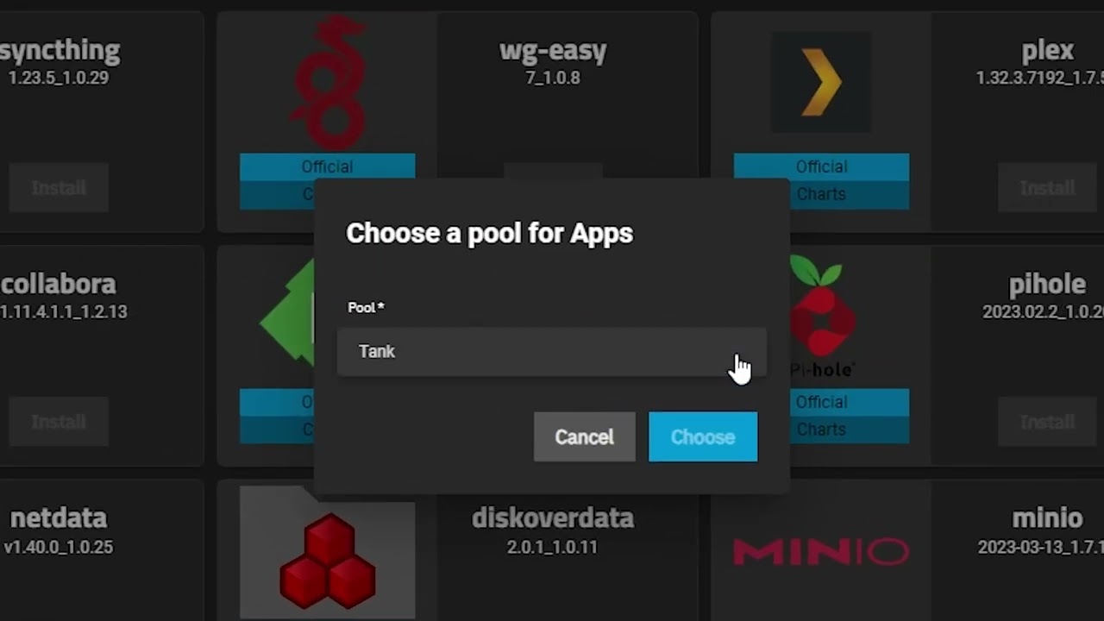This screenshot has height=621, width=1104.
Task: Click version text v1.40.0_1.0.25 under netdata
Action: click(x=59, y=547)
